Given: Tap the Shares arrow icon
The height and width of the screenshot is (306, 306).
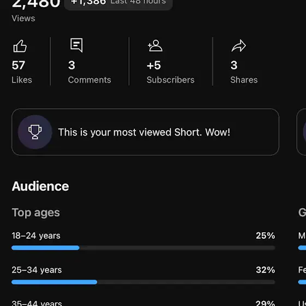Looking at the screenshot, I should tap(239, 46).
